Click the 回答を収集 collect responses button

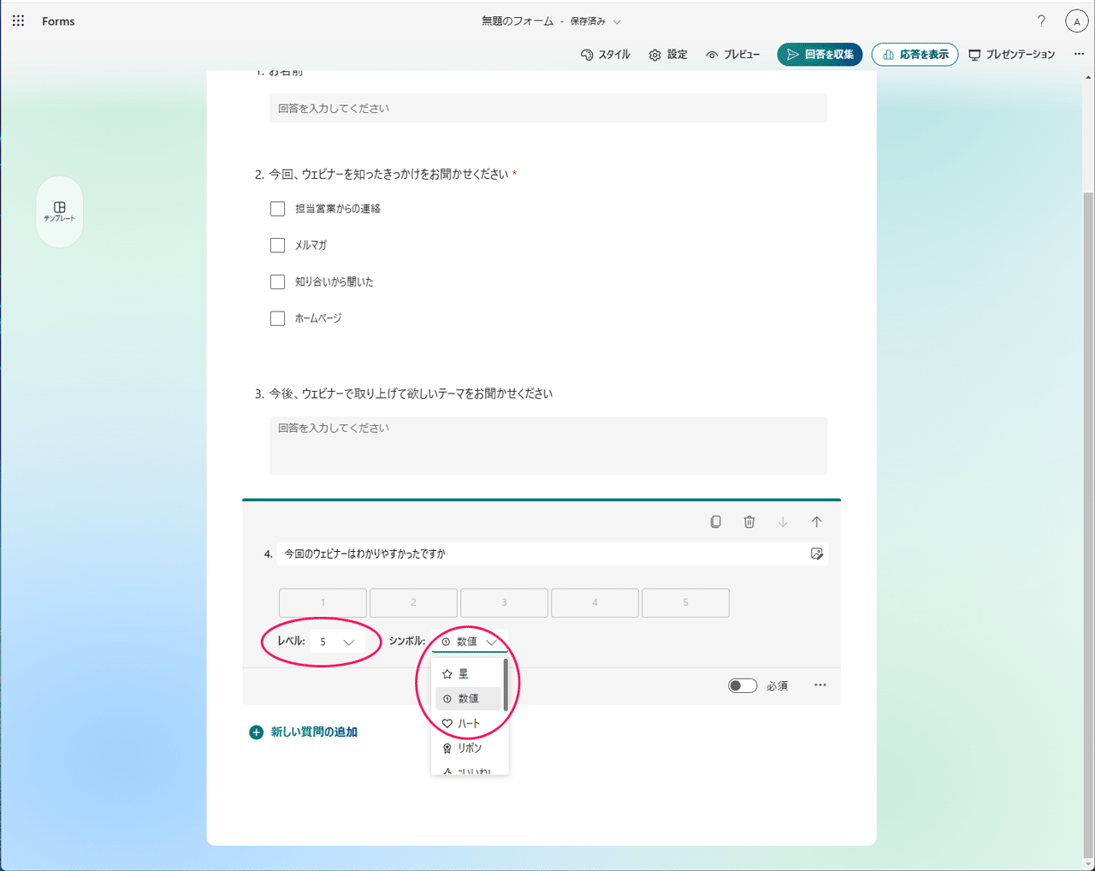(820, 54)
